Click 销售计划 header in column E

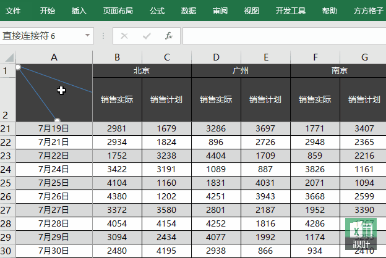tap(265, 99)
